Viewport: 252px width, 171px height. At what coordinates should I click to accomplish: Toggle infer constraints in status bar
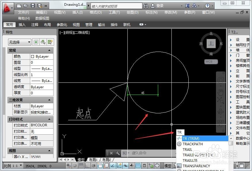(x=69, y=166)
